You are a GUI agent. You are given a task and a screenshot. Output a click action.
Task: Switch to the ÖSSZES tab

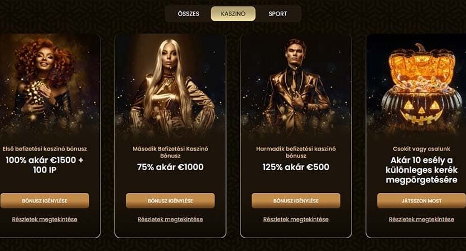189,13
